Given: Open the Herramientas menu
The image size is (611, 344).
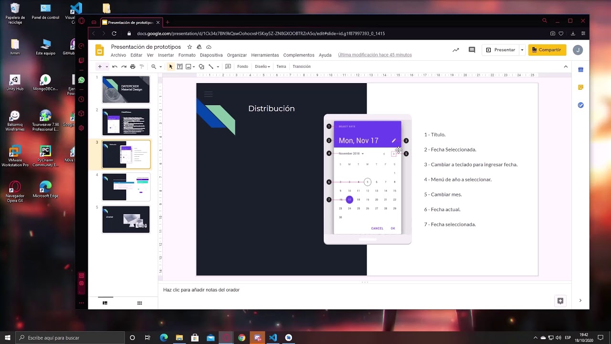Looking at the screenshot, I should 265,55.
